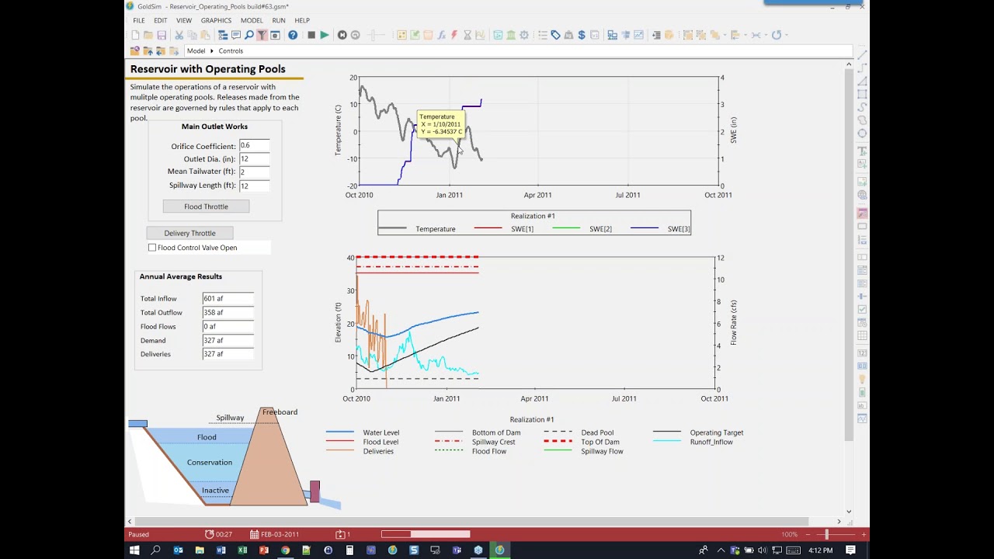Click the Save disk icon
Image resolution: width=994 pixels, height=559 pixels.
pos(162,35)
